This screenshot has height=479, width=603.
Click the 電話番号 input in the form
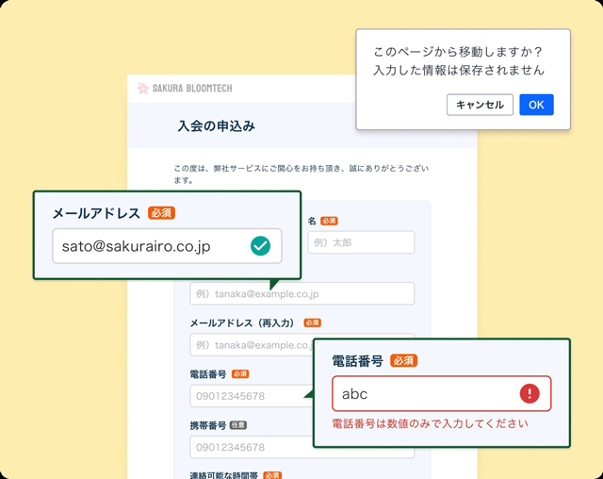point(250,396)
